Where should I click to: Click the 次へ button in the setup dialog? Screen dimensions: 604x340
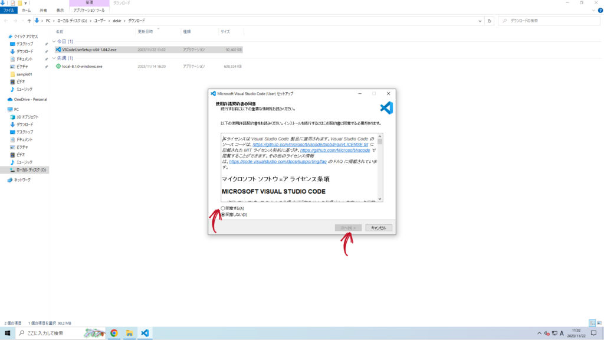point(348,228)
